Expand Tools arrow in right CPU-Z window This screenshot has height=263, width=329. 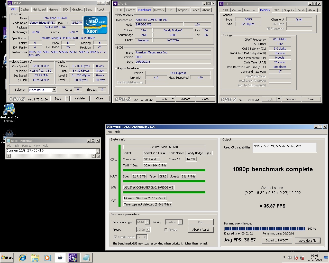point(279,99)
